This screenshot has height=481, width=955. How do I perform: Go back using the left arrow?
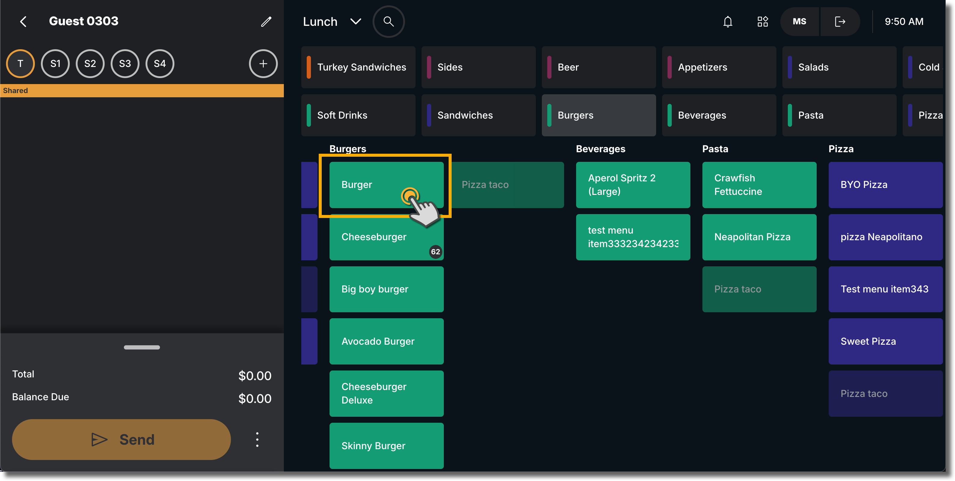pos(23,22)
